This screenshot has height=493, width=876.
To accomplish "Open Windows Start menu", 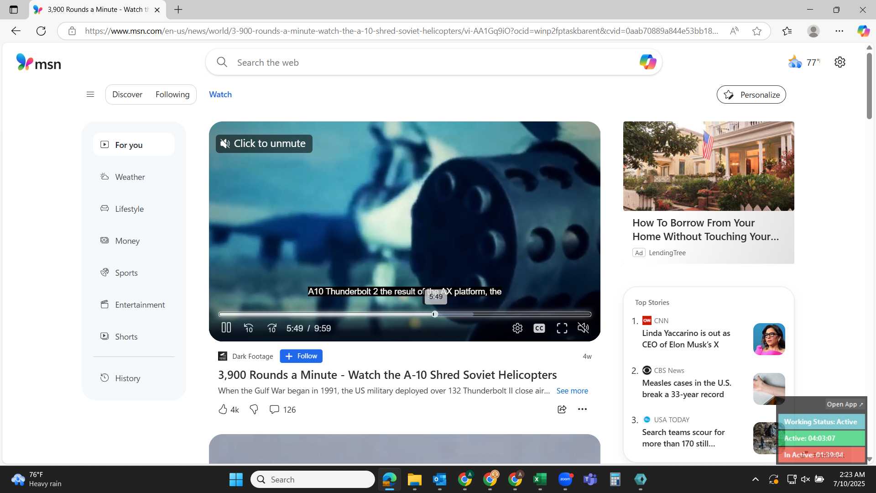I will [236, 479].
